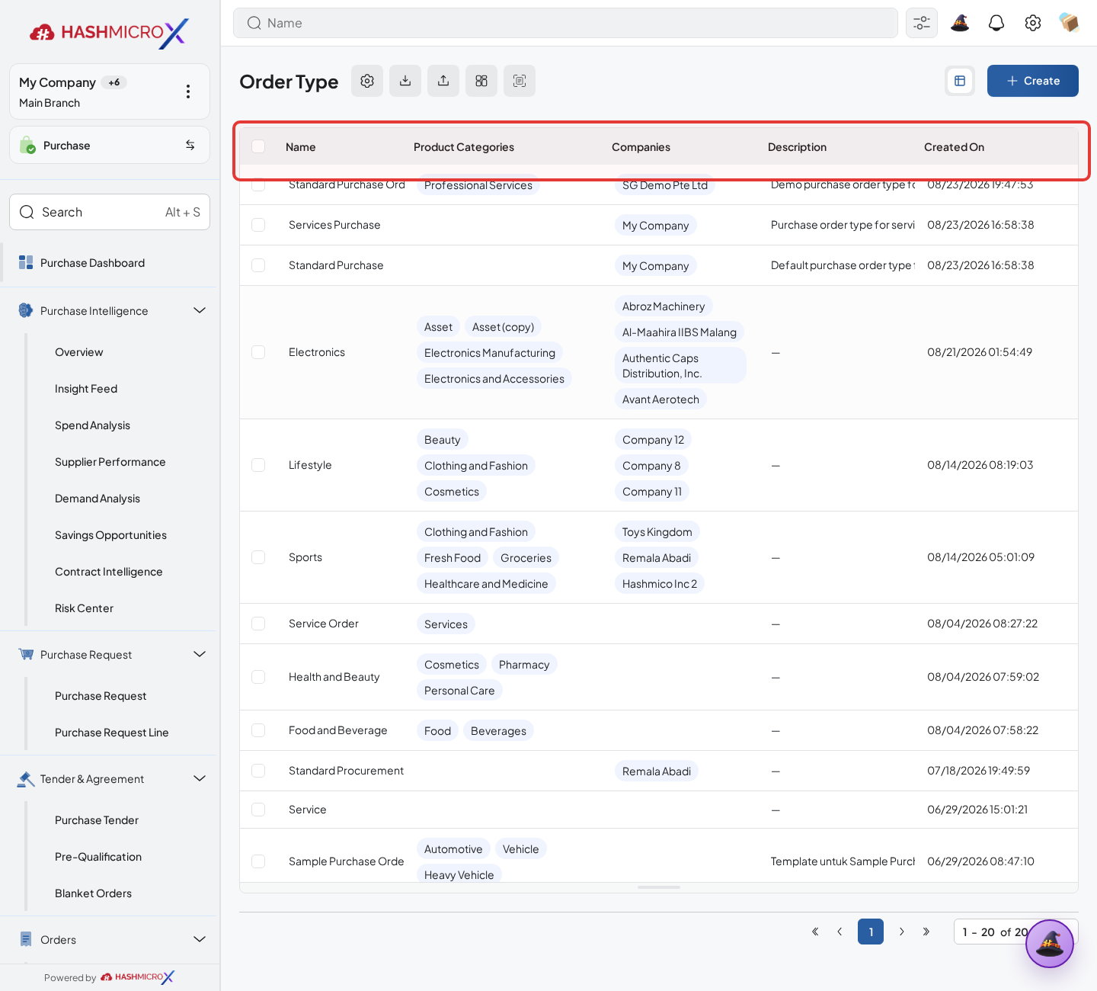Click the download/import icon beside Order Type
The width and height of the screenshot is (1097, 991).
click(405, 81)
